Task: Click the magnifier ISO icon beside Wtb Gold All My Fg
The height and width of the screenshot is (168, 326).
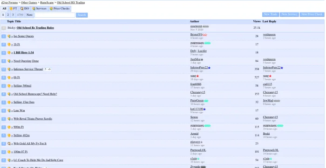Action: (x=9, y=143)
